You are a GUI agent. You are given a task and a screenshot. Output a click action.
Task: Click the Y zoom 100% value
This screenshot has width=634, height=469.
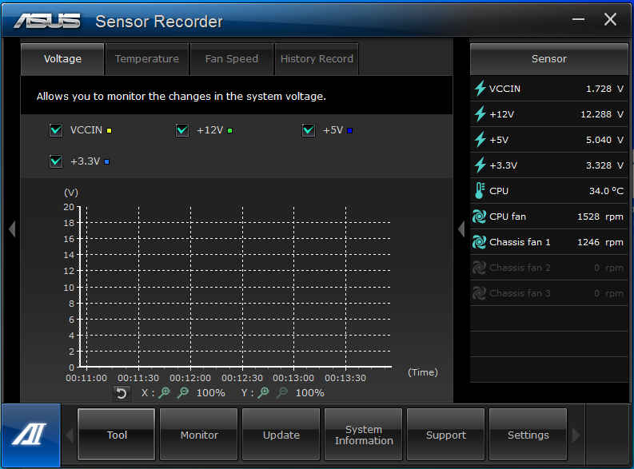(x=309, y=392)
